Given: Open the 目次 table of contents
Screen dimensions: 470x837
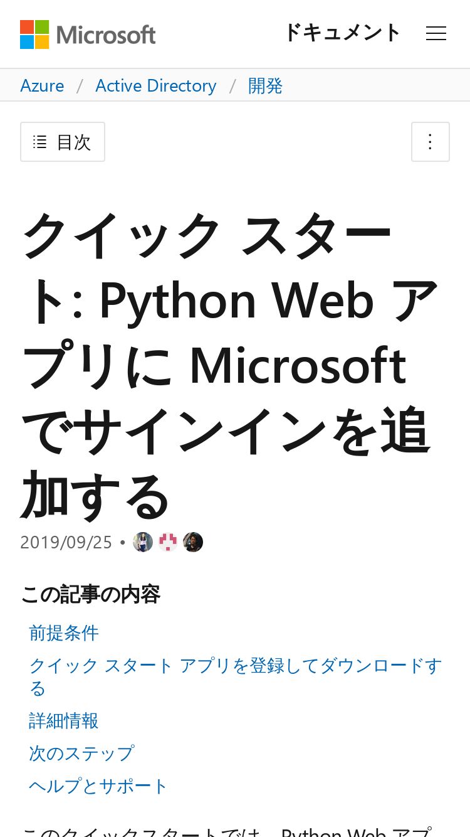Looking at the screenshot, I should pos(63,142).
